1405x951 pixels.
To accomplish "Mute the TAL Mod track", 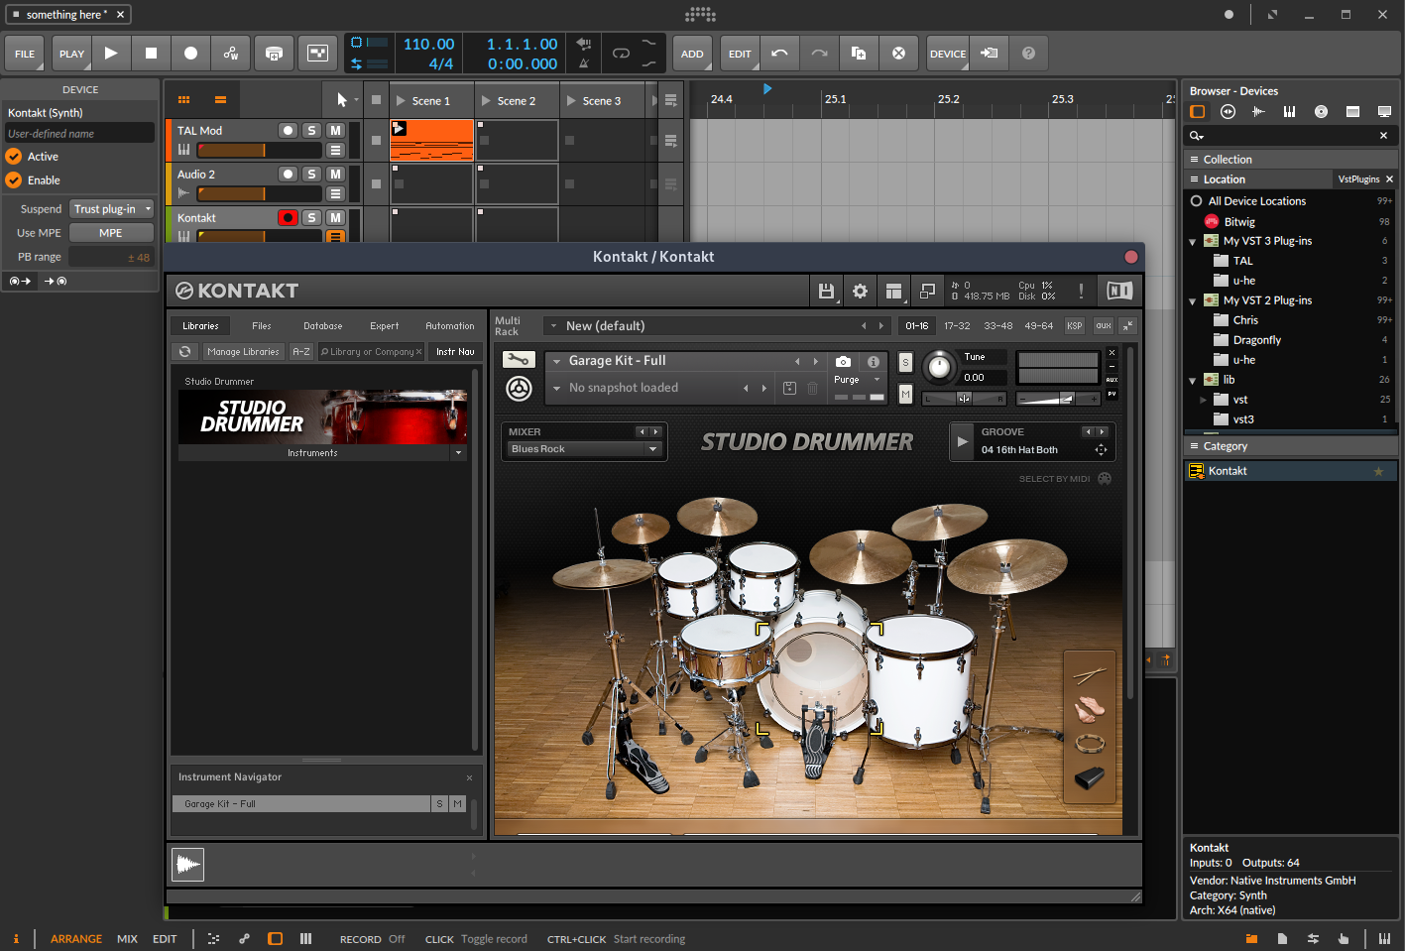I will click(x=335, y=130).
